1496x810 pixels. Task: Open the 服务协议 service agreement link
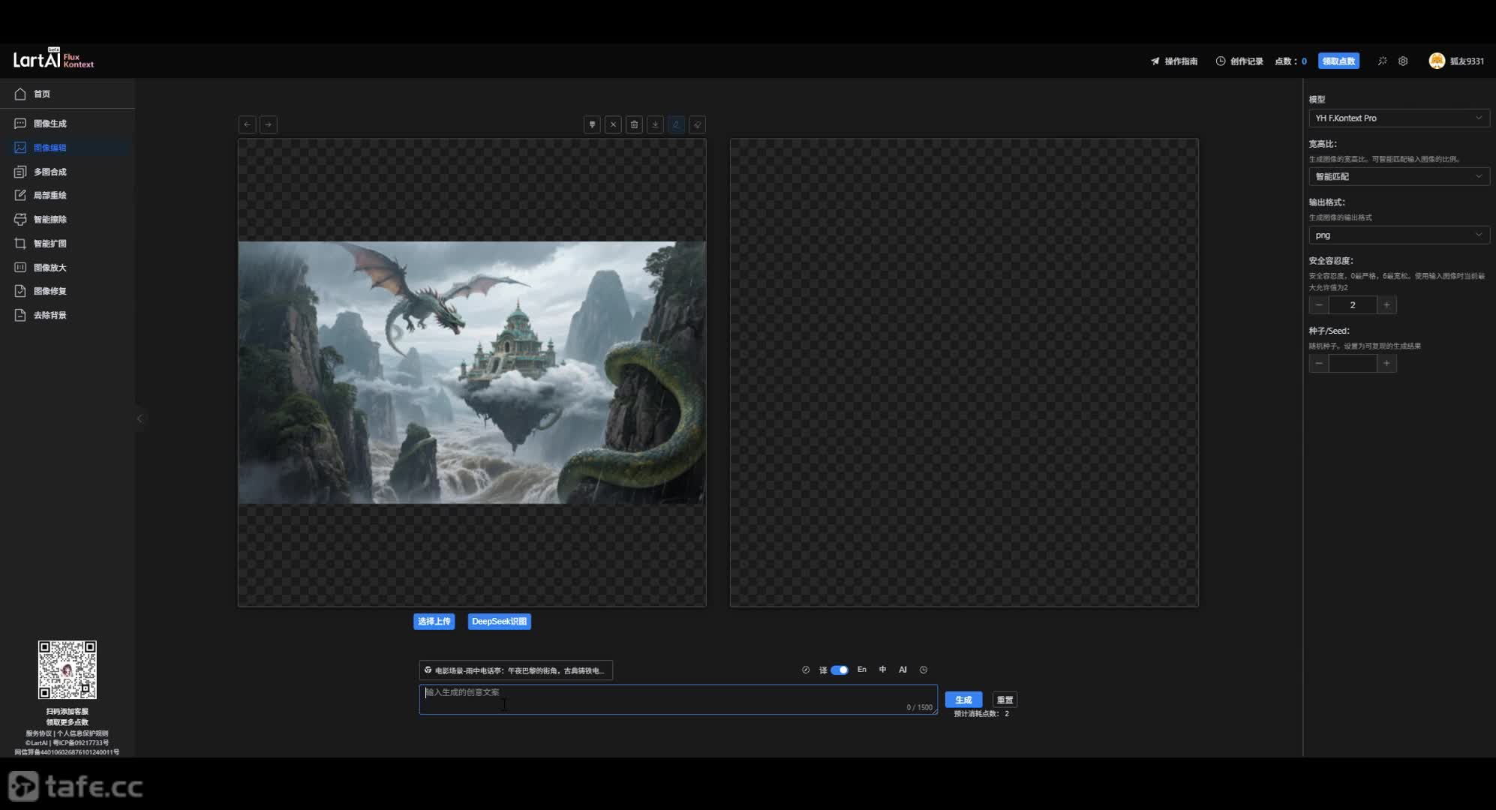click(38, 733)
